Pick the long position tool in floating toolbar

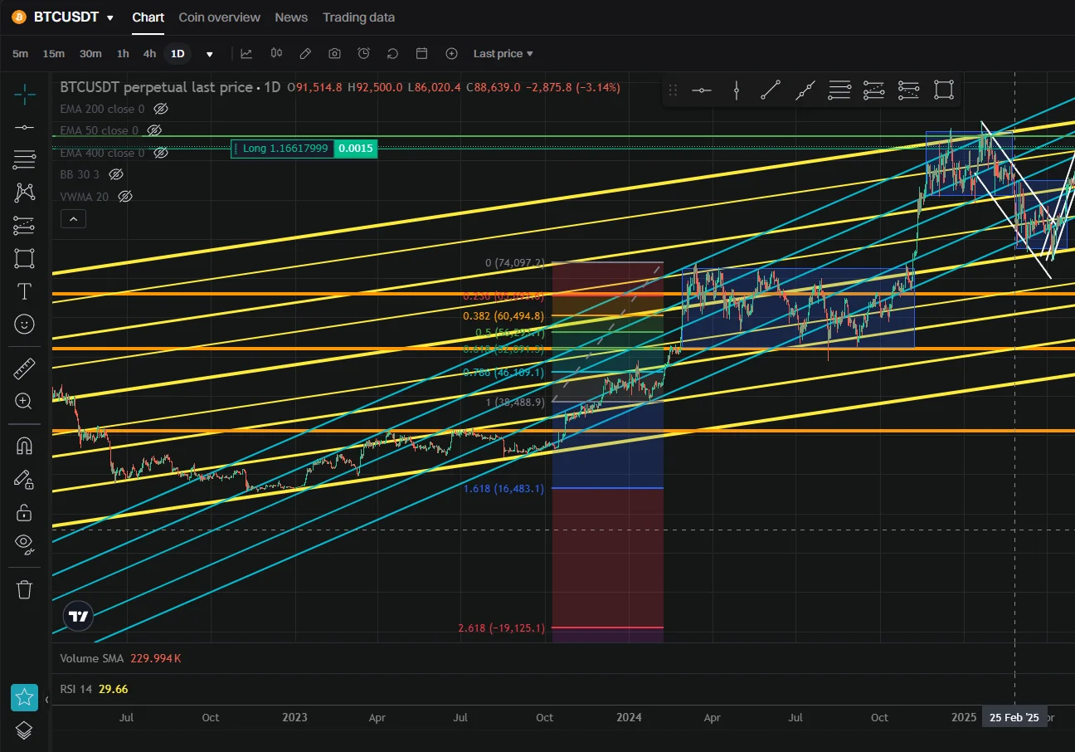[x=874, y=90]
